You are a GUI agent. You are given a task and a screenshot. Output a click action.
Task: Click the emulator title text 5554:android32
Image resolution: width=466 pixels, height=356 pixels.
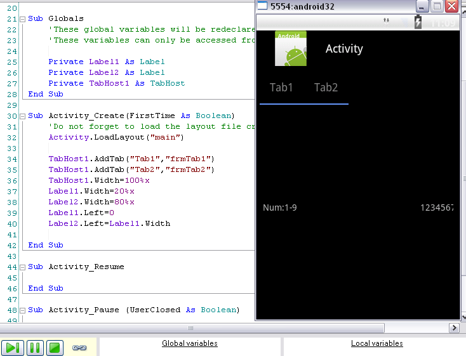coord(302,6)
